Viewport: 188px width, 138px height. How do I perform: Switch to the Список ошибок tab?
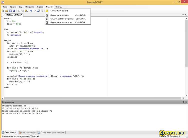(x=28, y=132)
